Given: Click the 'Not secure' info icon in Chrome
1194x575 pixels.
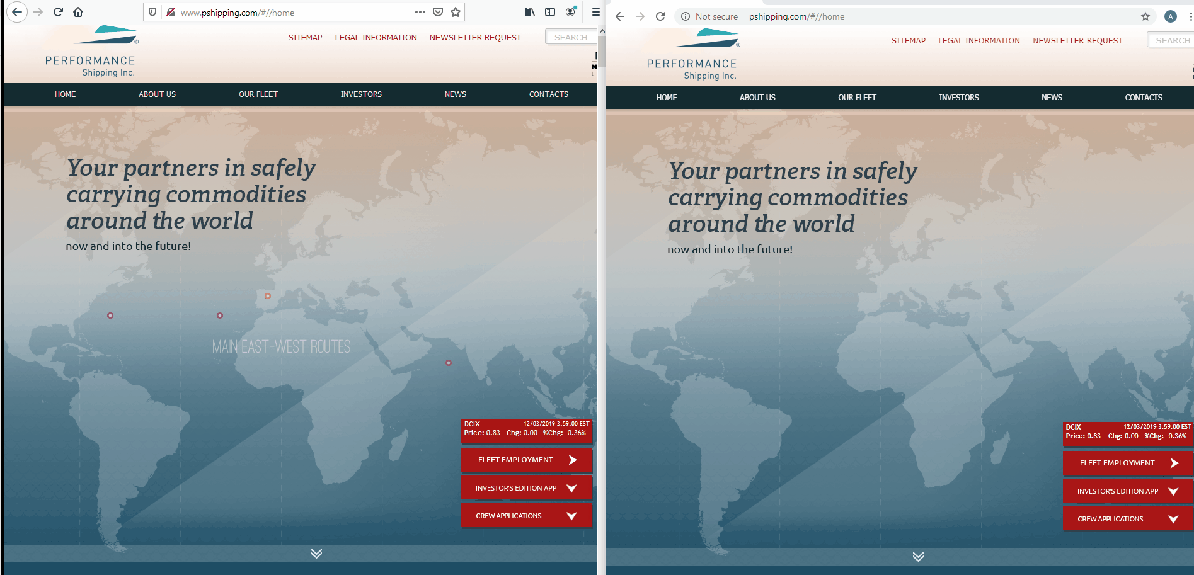Looking at the screenshot, I should pyautogui.click(x=684, y=16).
